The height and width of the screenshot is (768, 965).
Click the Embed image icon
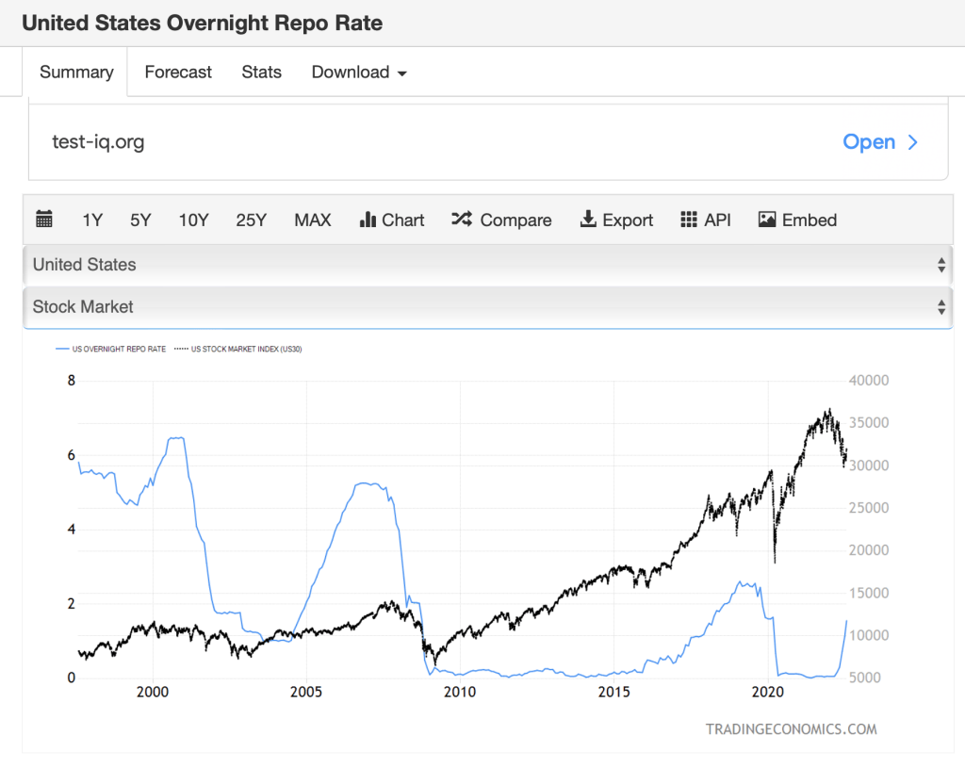pyautogui.click(x=767, y=220)
